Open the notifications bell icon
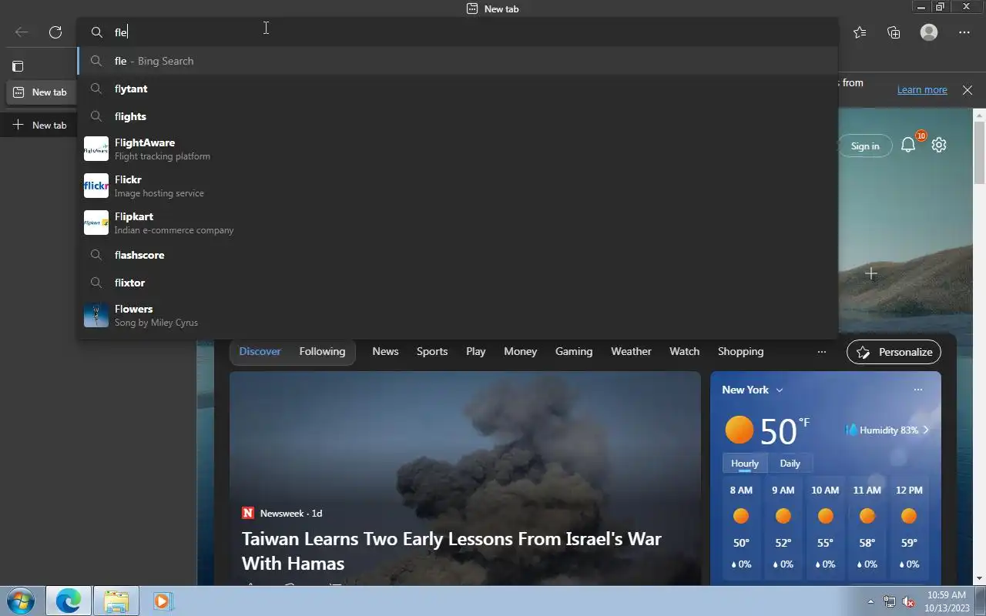The width and height of the screenshot is (986, 616). coord(908,145)
